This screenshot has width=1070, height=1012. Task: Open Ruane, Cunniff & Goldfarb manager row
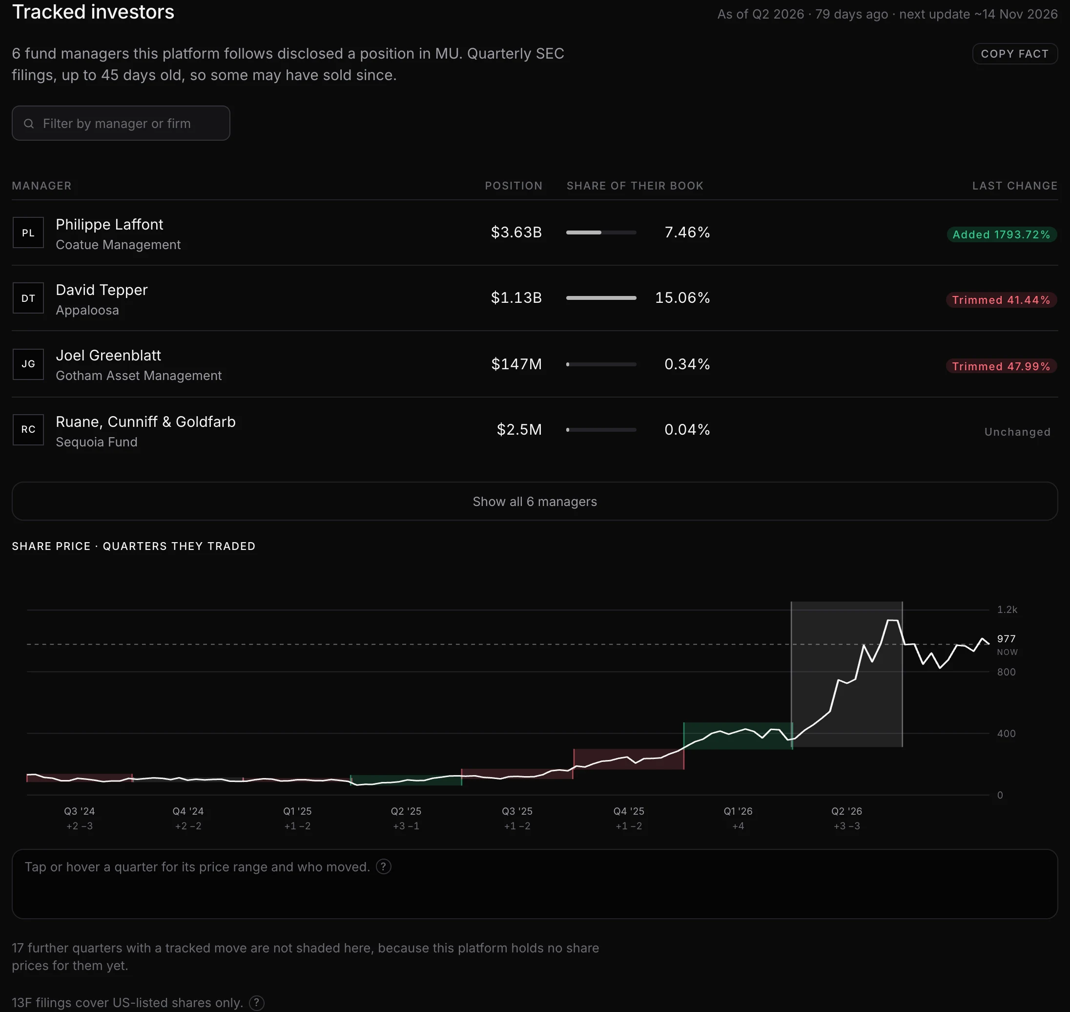[x=535, y=430]
